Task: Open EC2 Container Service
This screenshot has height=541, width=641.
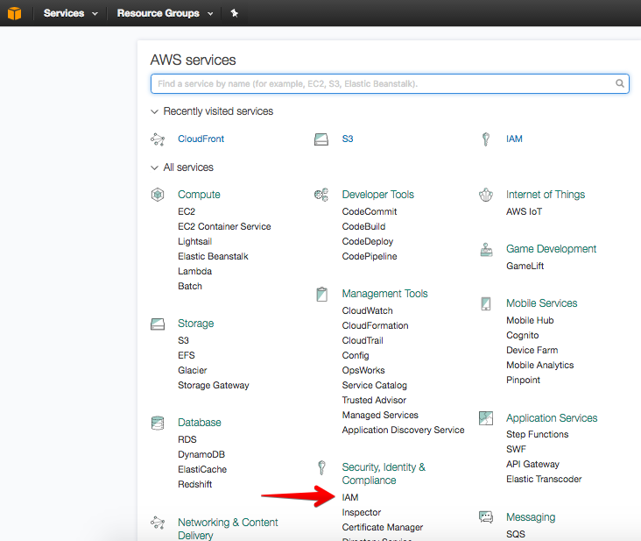Action: coord(224,226)
